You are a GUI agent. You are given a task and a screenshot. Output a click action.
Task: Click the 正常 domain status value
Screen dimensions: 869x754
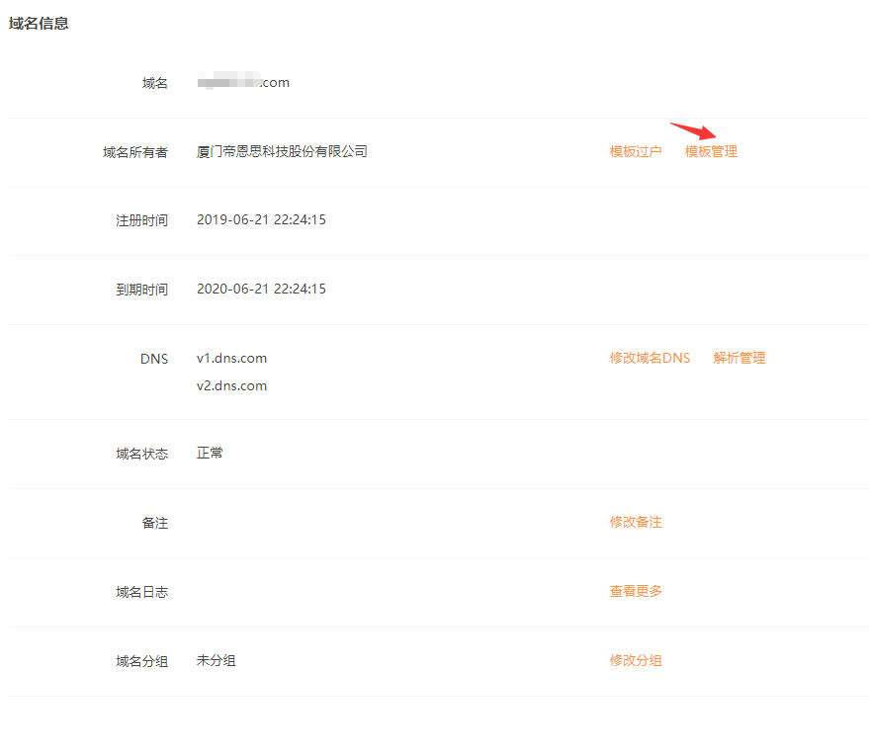click(x=210, y=453)
